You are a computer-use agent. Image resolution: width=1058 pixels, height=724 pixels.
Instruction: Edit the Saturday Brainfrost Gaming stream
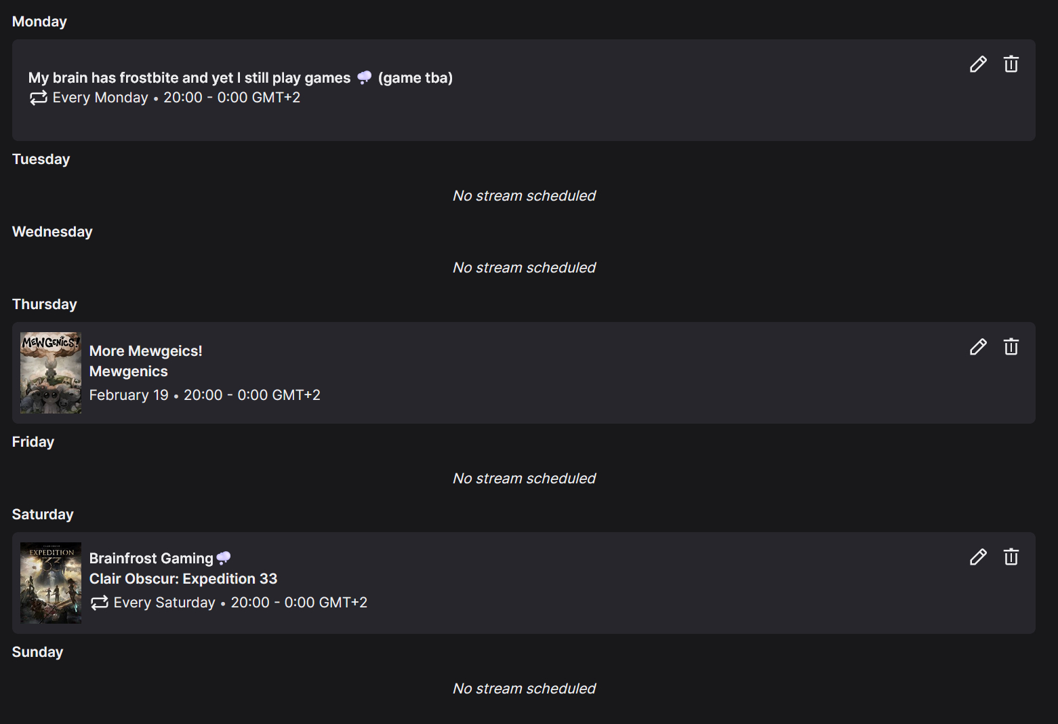click(x=978, y=557)
